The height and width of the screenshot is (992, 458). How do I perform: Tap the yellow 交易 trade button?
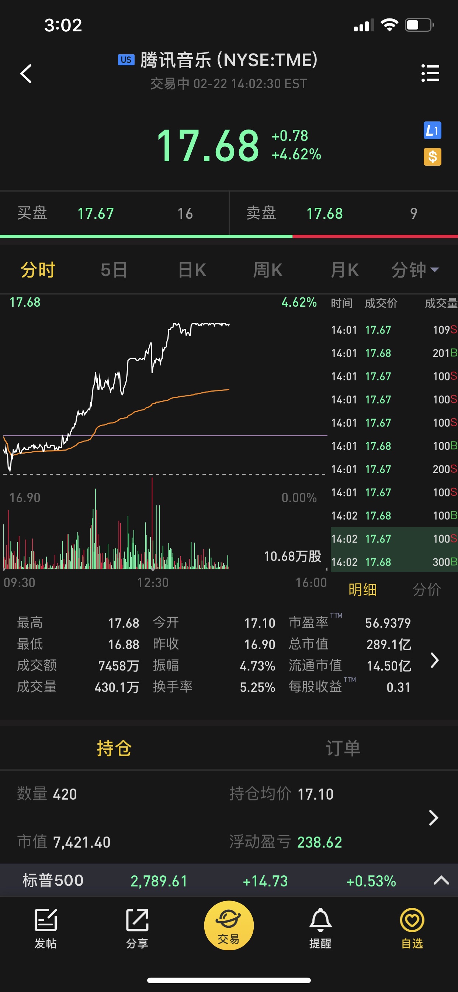tap(229, 925)
